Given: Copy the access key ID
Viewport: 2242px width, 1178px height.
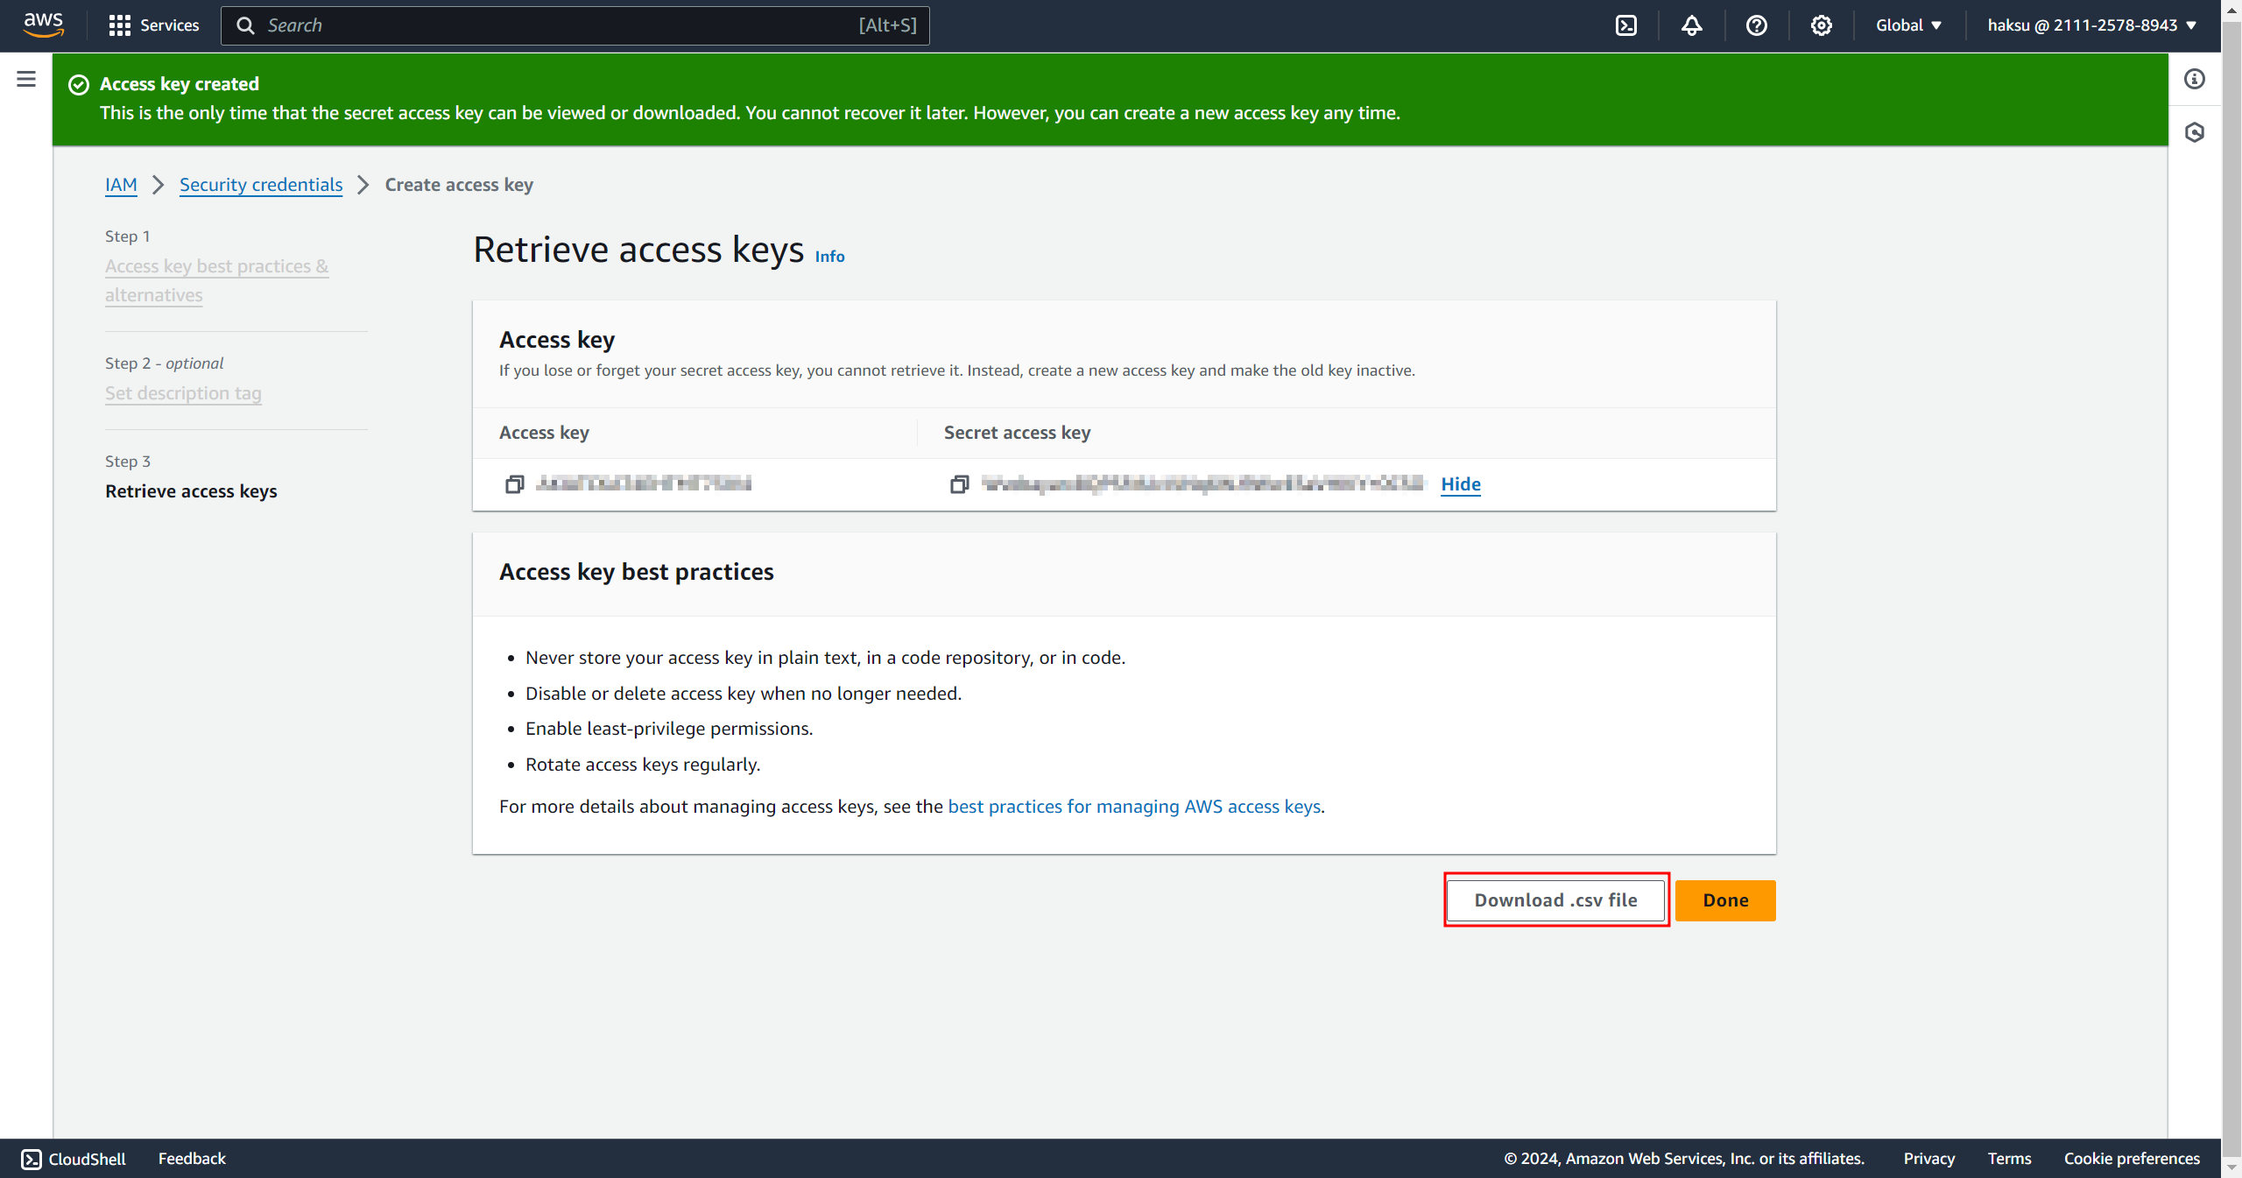Looking at the screenshot, I should click(x=514, y=484).
